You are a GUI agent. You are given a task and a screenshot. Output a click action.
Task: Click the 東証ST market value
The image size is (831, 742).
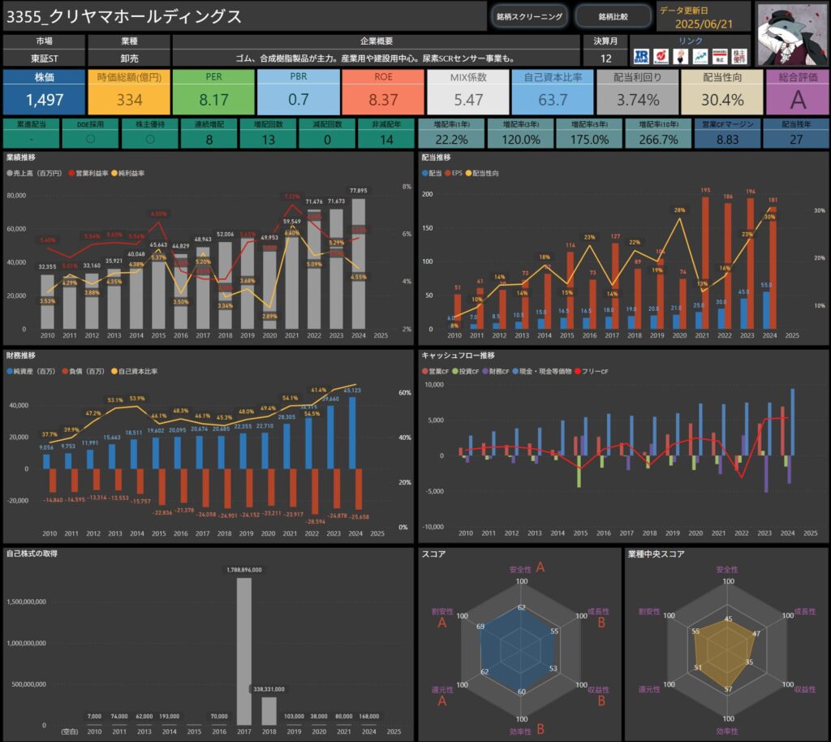[44, 58]
